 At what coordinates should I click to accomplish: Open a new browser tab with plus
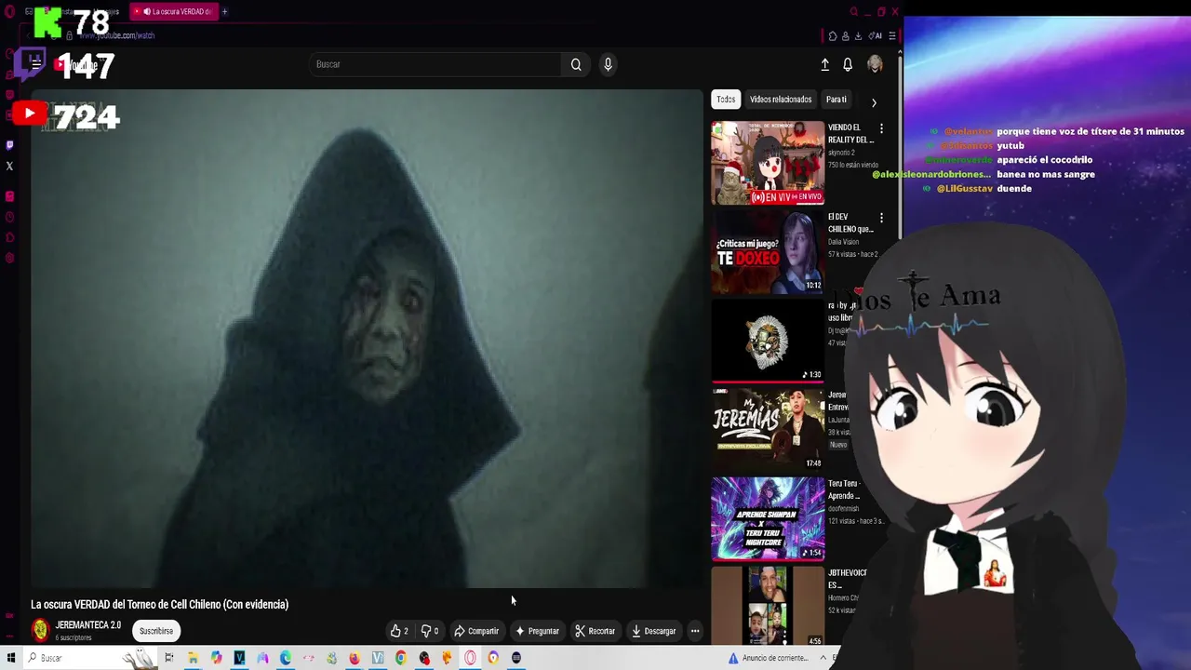tap(224, 11)
